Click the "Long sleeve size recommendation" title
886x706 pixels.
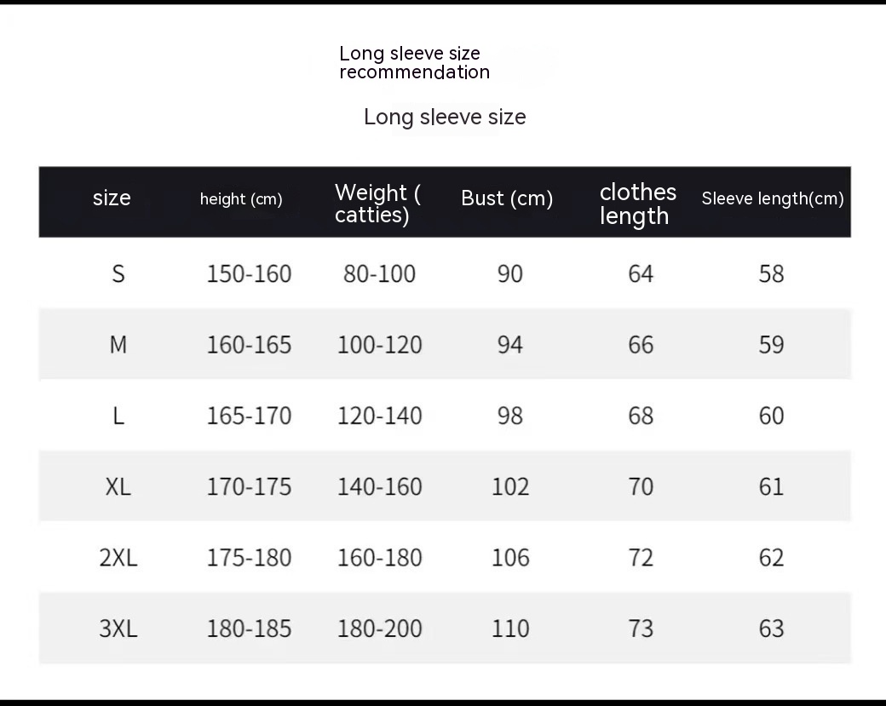414,63
